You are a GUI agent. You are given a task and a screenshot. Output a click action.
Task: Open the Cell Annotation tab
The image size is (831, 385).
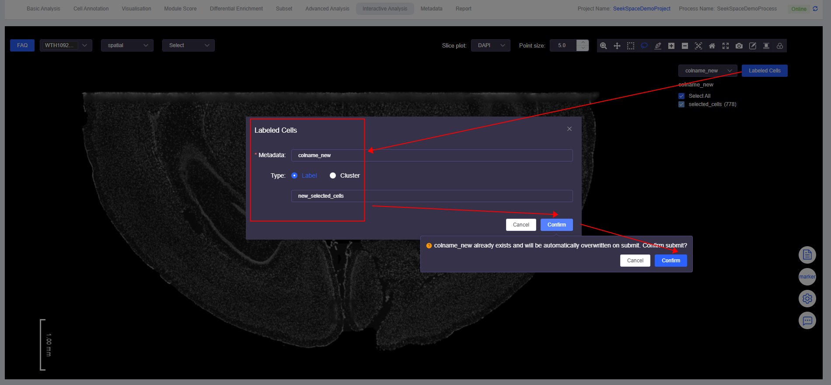(91, 9)
